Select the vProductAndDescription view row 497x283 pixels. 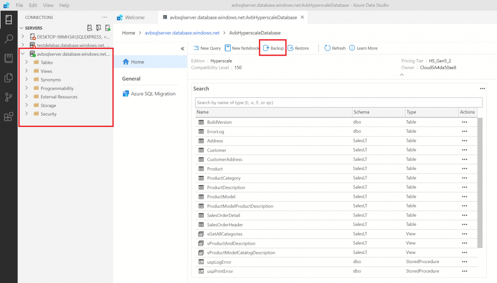click(x=336, y=243)
